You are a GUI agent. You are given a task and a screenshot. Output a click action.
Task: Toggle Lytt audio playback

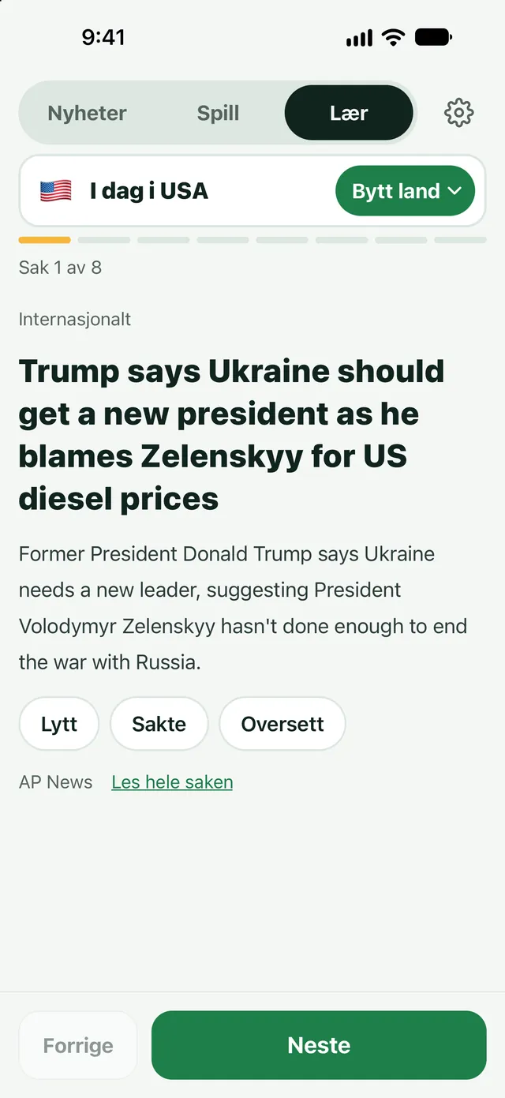[59, 724]
